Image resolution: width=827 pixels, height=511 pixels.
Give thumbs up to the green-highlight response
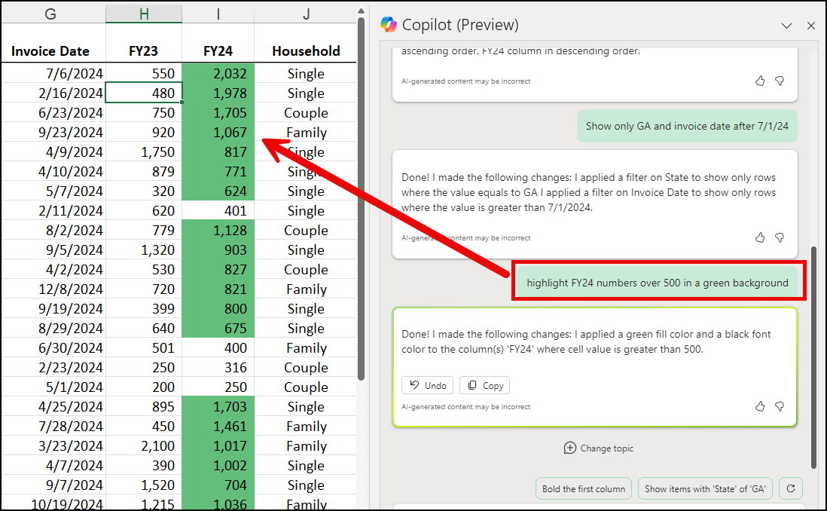click(x=759, y=406)
